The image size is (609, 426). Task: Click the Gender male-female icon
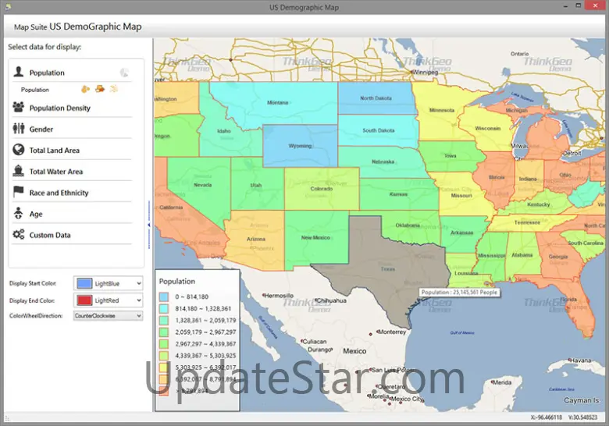click(18, 129)
